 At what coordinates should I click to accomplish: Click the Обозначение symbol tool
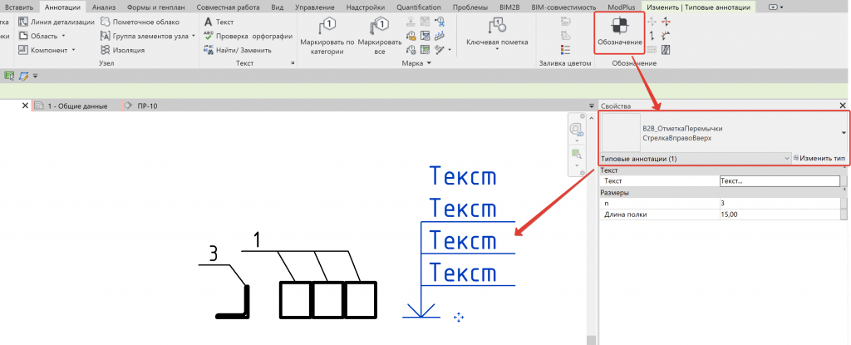point(617,32)
